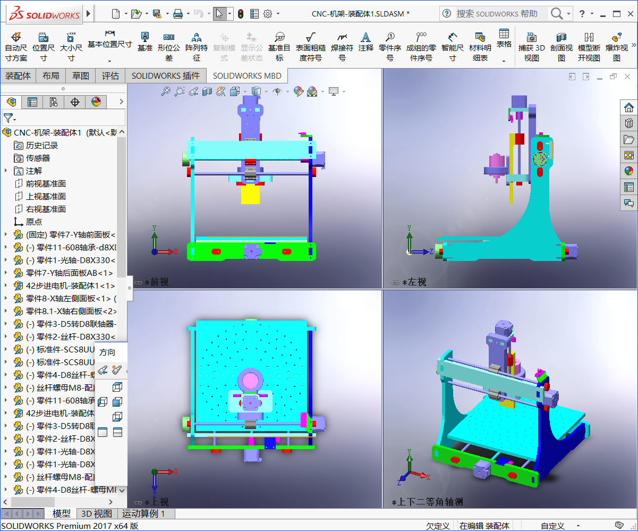
Task: Open the 评估 tab
Action: pos(110,76)
